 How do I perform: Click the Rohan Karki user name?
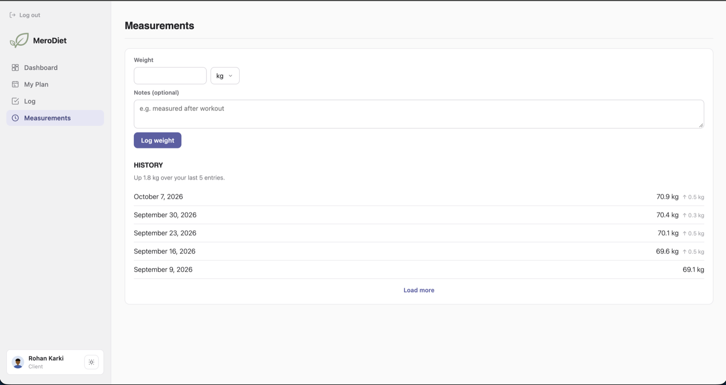click(x=46, y=358)
